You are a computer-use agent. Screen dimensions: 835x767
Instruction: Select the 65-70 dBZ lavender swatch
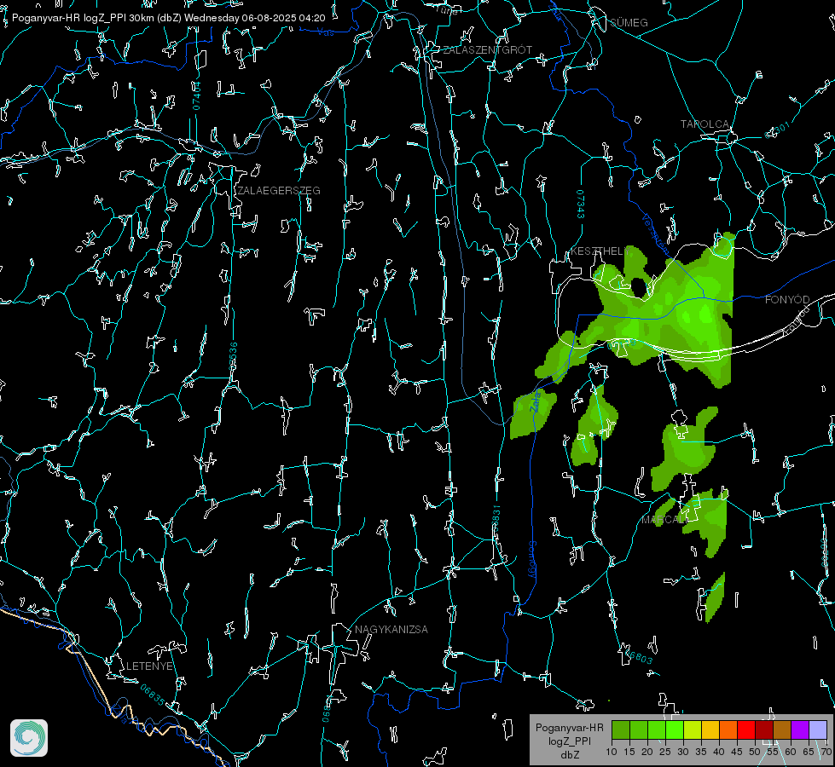click(x=818, y=730)
